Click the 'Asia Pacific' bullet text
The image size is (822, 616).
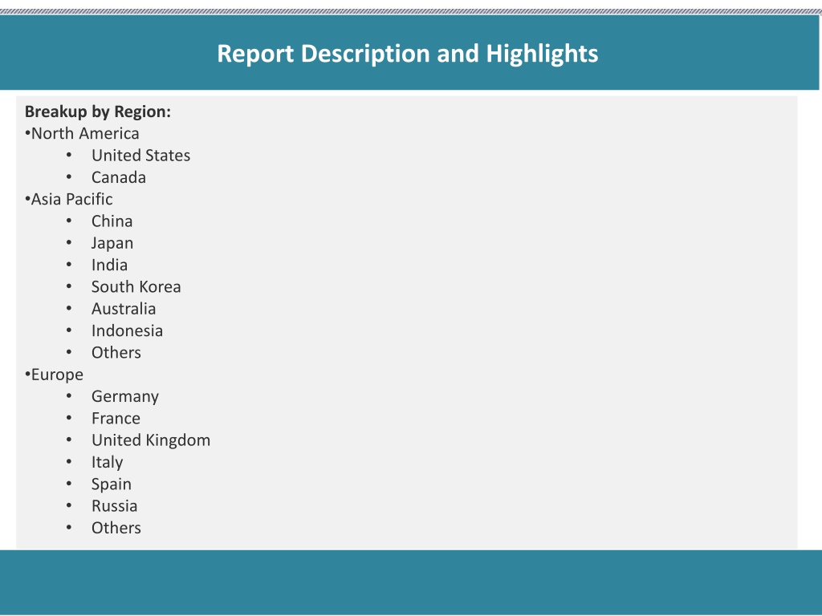71,199
